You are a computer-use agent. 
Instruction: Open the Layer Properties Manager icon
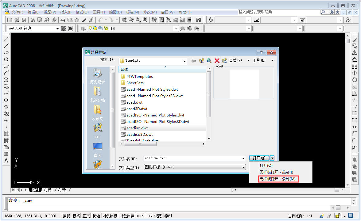coord(83,28)
